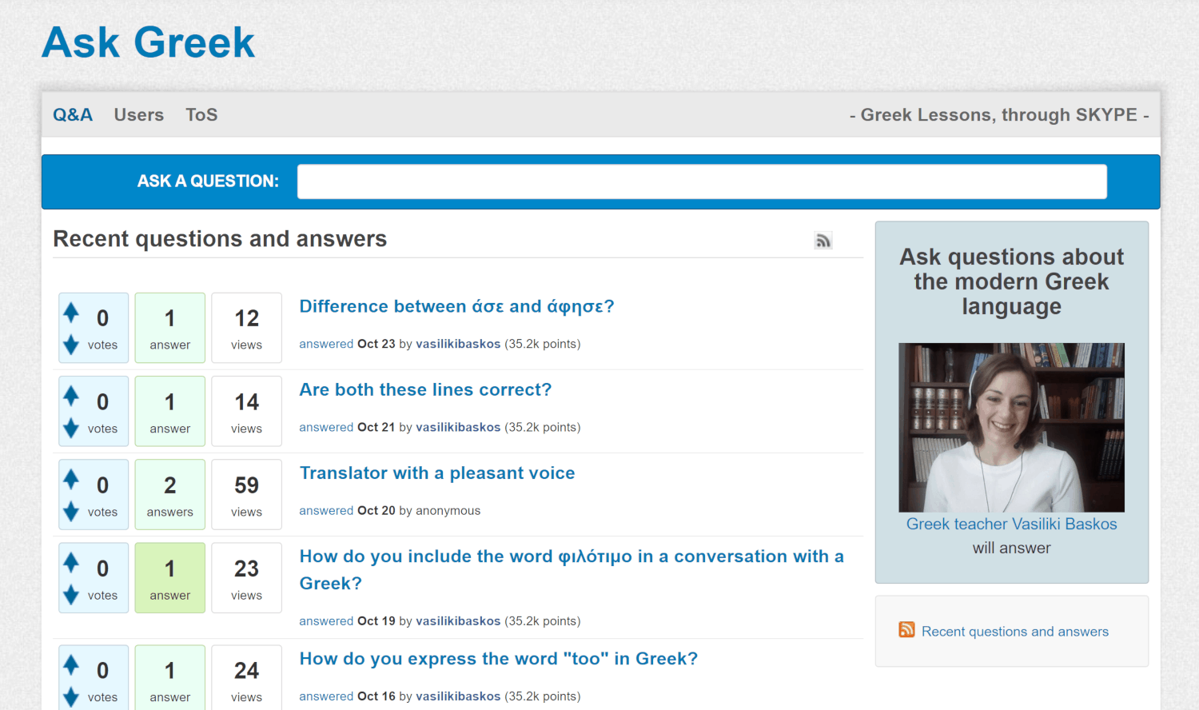
Task: Click the Ask Greek site logo
Action: [x=148, y=42]
